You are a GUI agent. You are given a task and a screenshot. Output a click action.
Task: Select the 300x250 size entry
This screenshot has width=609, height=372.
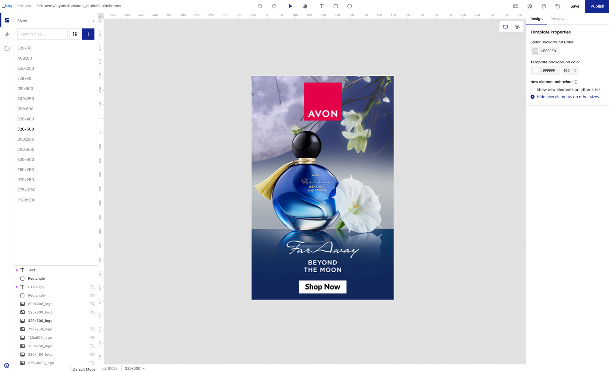[26, 99]
